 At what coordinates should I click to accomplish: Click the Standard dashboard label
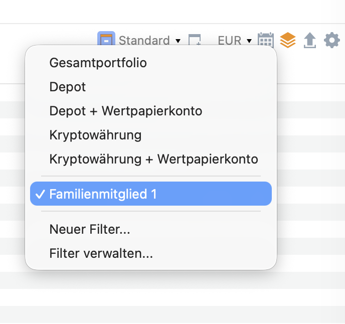click(x=144, y=40)
